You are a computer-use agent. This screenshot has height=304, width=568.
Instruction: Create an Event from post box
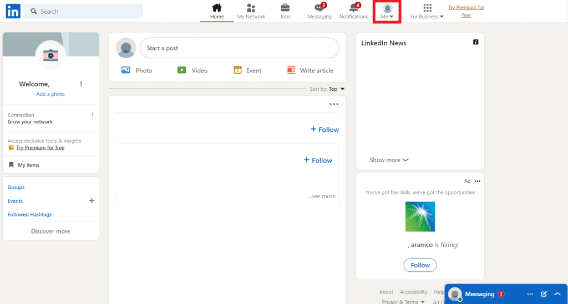pyautogui.click(x=247, y=70)
